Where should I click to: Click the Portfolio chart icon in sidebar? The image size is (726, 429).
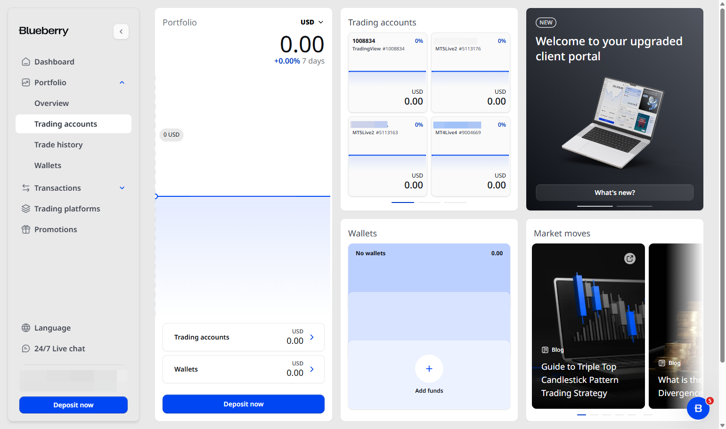coord(26,82)
